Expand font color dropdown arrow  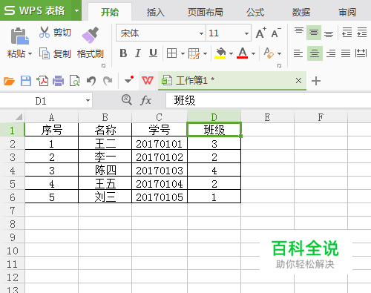(253, 53)
